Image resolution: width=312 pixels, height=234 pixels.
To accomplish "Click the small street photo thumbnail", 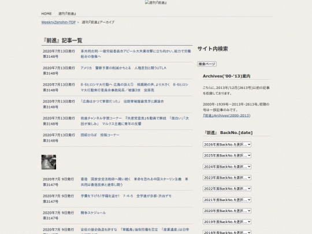I will [49, 162].
